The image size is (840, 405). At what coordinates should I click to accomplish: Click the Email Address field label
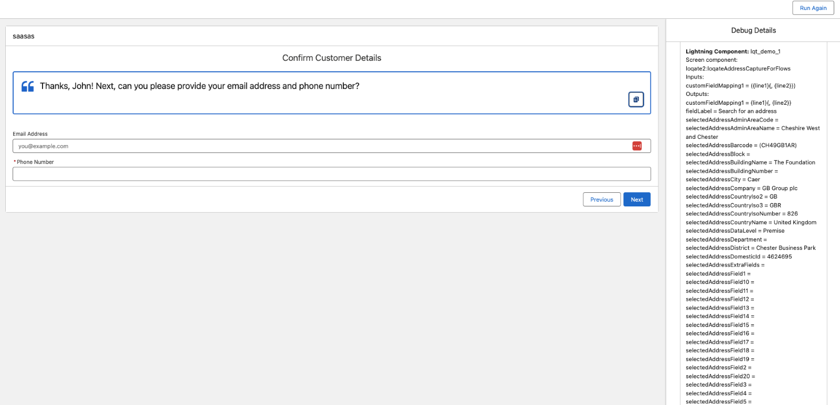click(x=30, y=134)
